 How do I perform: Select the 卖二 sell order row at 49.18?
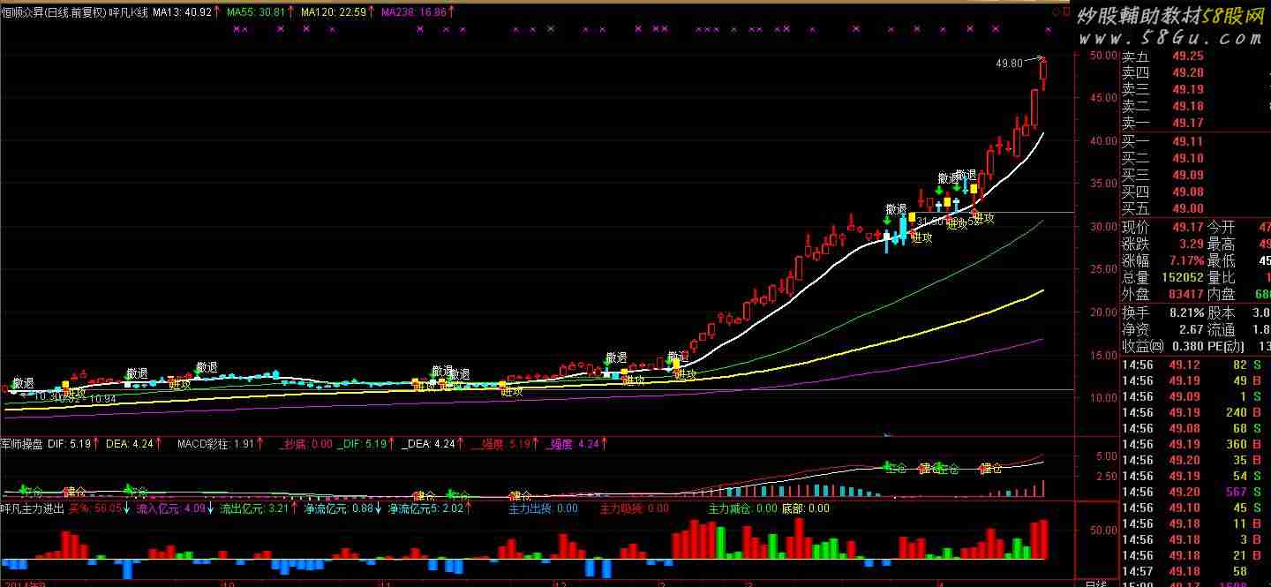[x=1196, y=106]
